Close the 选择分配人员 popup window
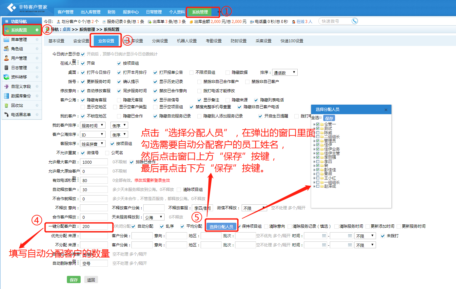The height and width of the screenshot is (289, 456). click(386, 110)
